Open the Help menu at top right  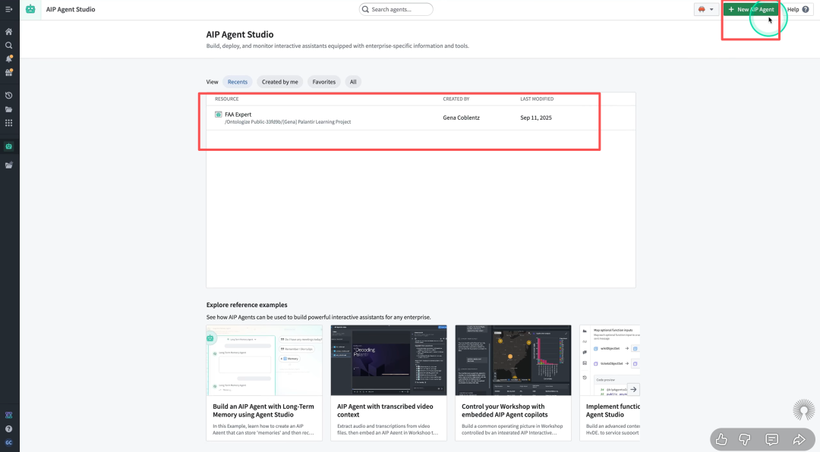coord(798,9)
